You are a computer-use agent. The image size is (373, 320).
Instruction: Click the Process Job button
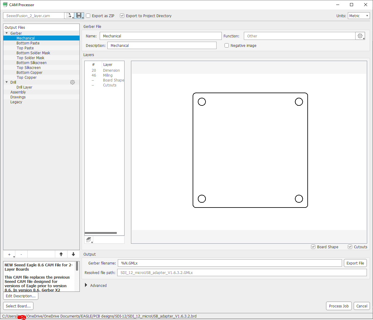click(x=339, y=306)
